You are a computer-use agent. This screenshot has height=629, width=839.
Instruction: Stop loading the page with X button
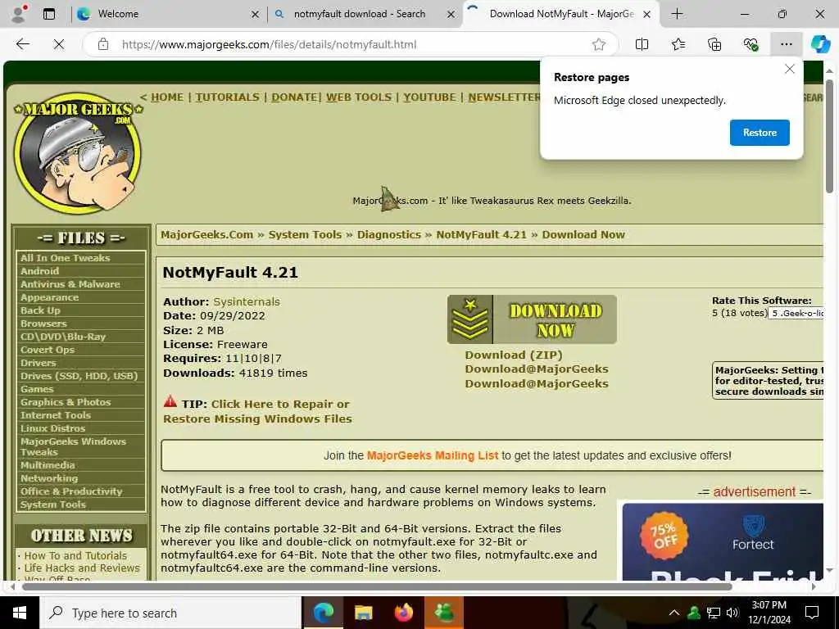tap(59, 44)
